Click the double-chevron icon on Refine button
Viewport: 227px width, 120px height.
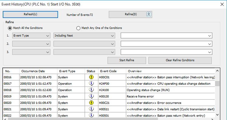point(149,14)
